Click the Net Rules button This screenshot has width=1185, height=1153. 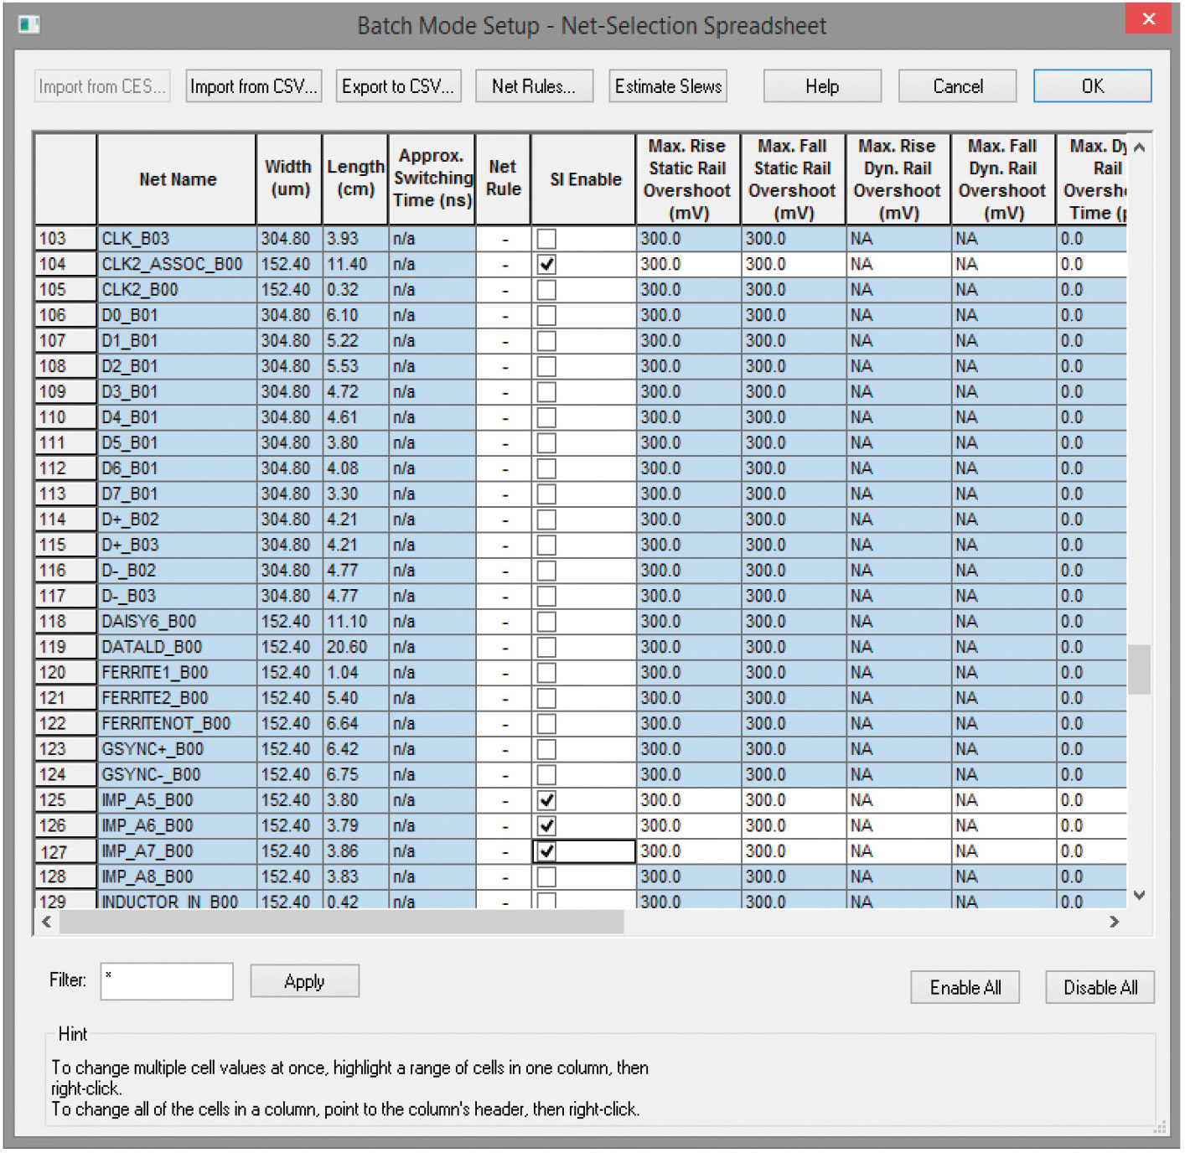pos(534,86)
